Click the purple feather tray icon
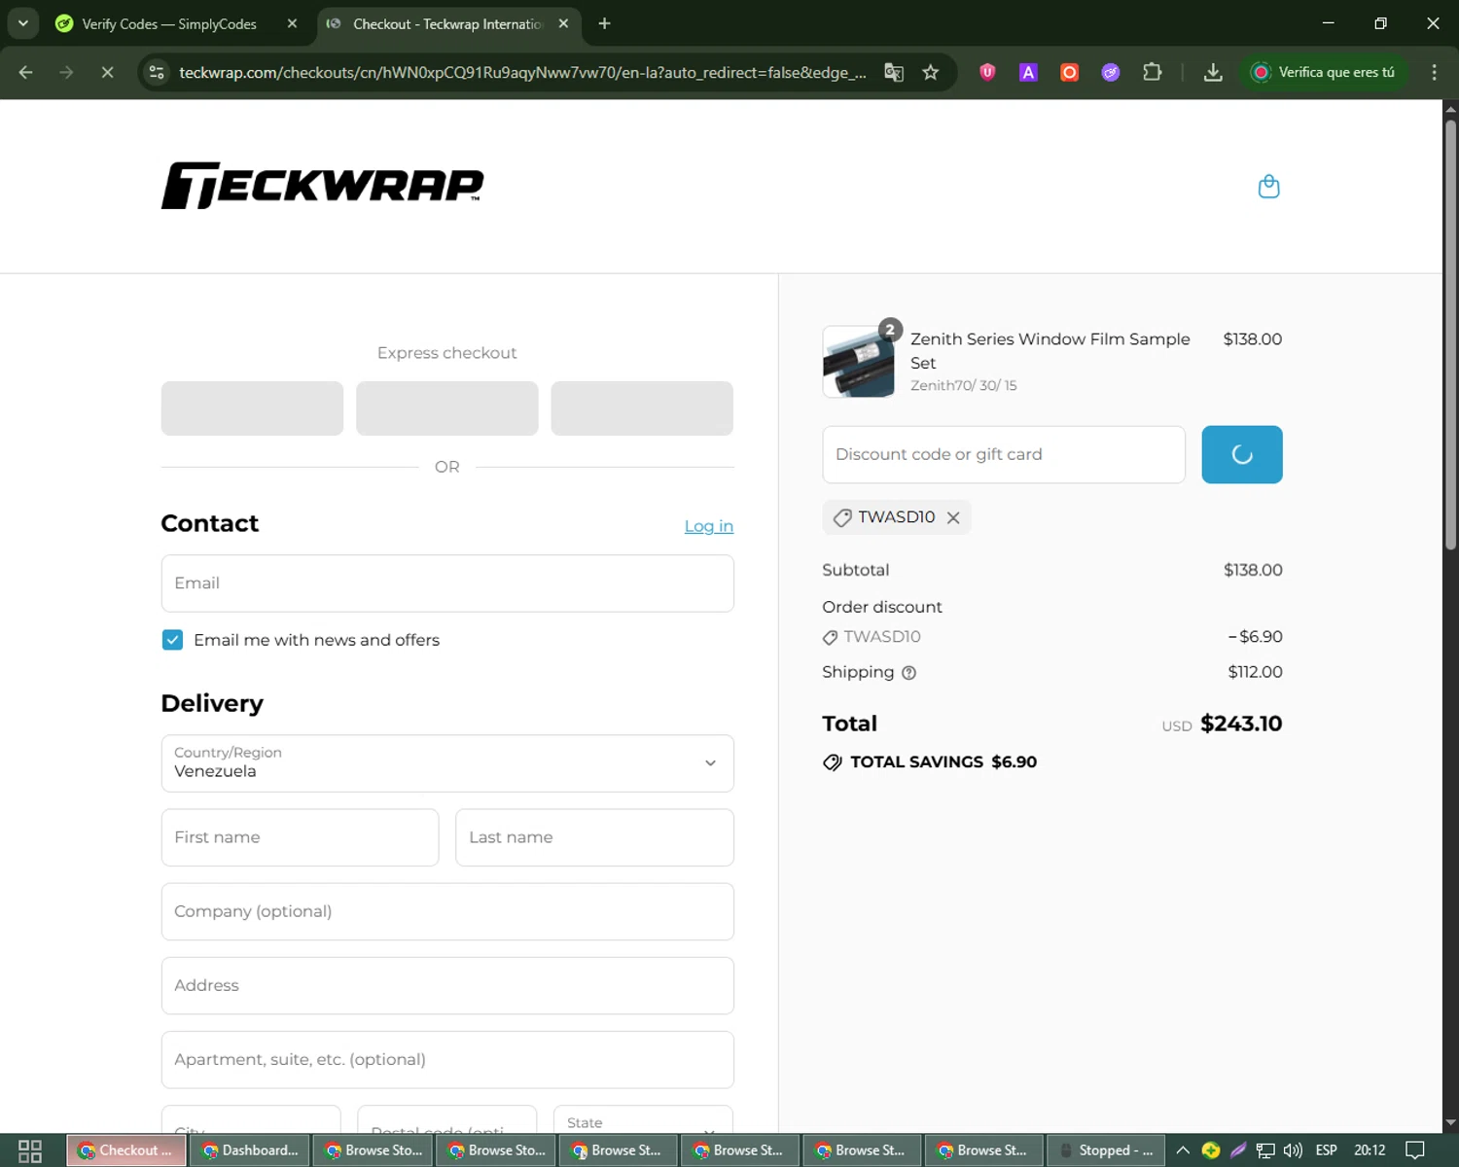 [1238, 1150]
